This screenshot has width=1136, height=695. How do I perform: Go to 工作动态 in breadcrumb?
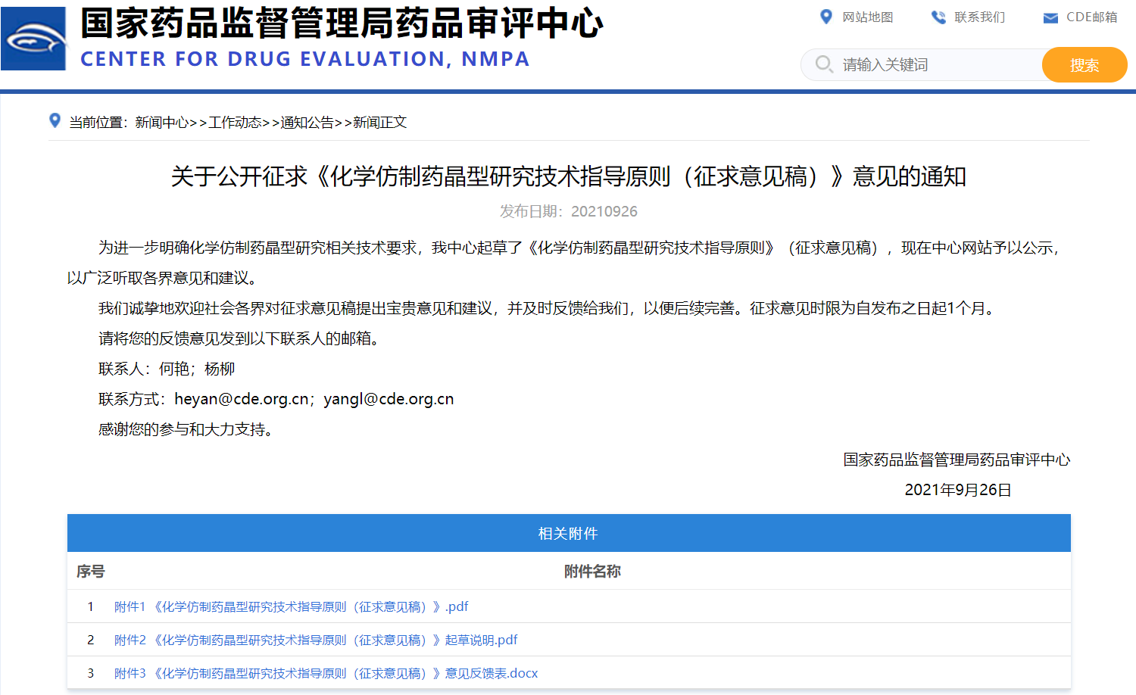coord(235,123)
